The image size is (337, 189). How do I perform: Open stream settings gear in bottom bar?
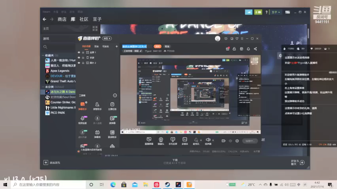point(237,141)
